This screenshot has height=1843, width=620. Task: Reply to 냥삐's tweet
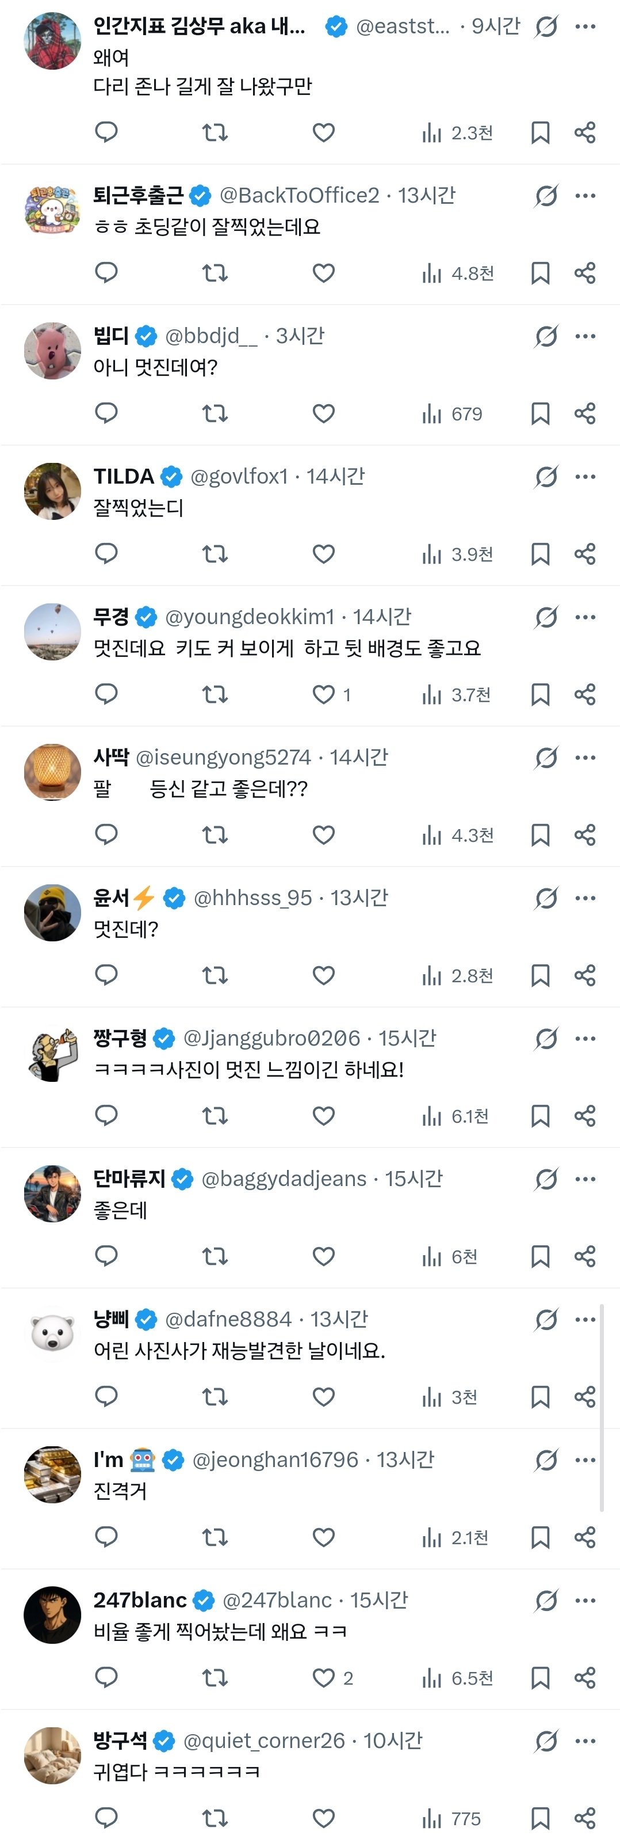coord(106,1396)
